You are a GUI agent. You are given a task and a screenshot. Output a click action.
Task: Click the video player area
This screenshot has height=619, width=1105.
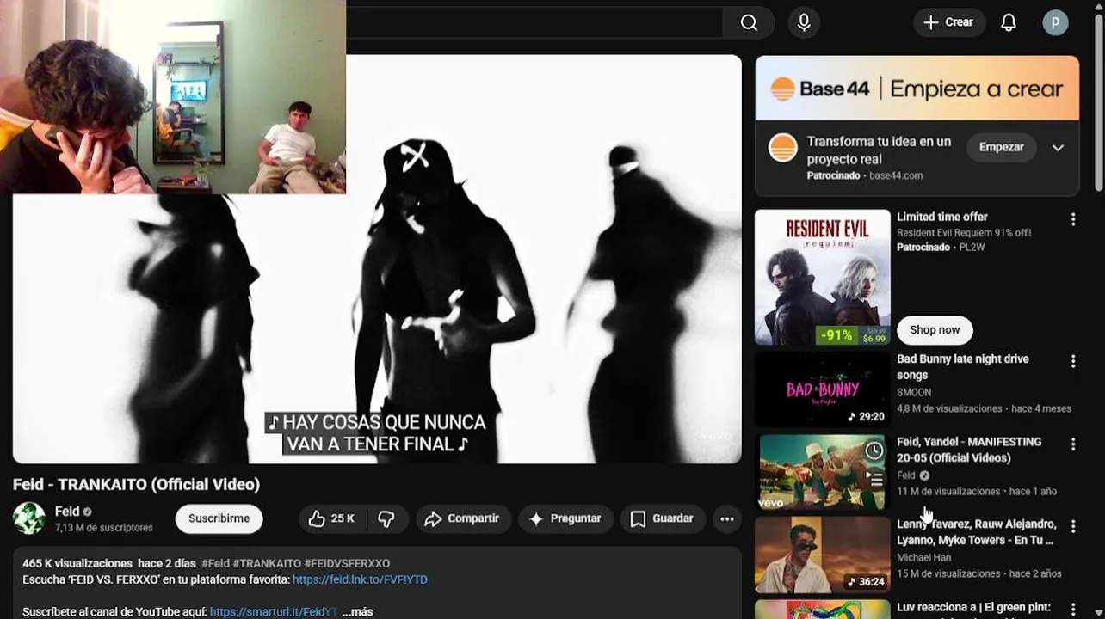(377, 260)
